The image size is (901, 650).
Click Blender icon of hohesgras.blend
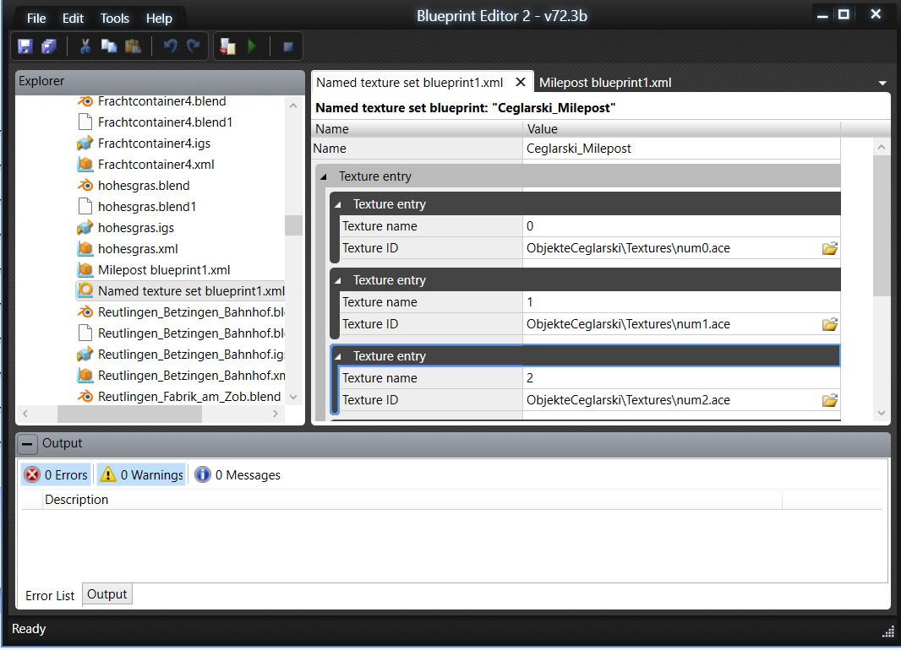click(85, 186)
